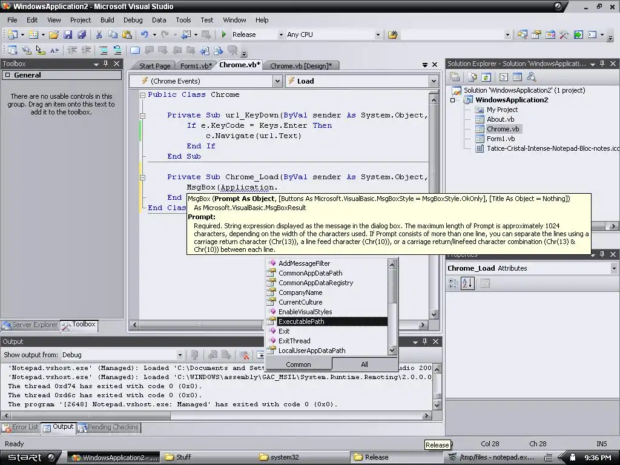The image size is (620, 465).
Task: Open the Chrome_Load Attributes object dropdown
Action: click(614, 268)
